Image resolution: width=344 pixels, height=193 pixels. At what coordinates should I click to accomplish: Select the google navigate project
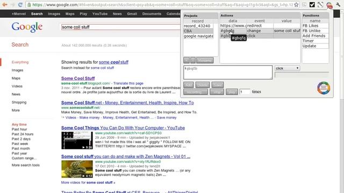(x=198, y=36)
